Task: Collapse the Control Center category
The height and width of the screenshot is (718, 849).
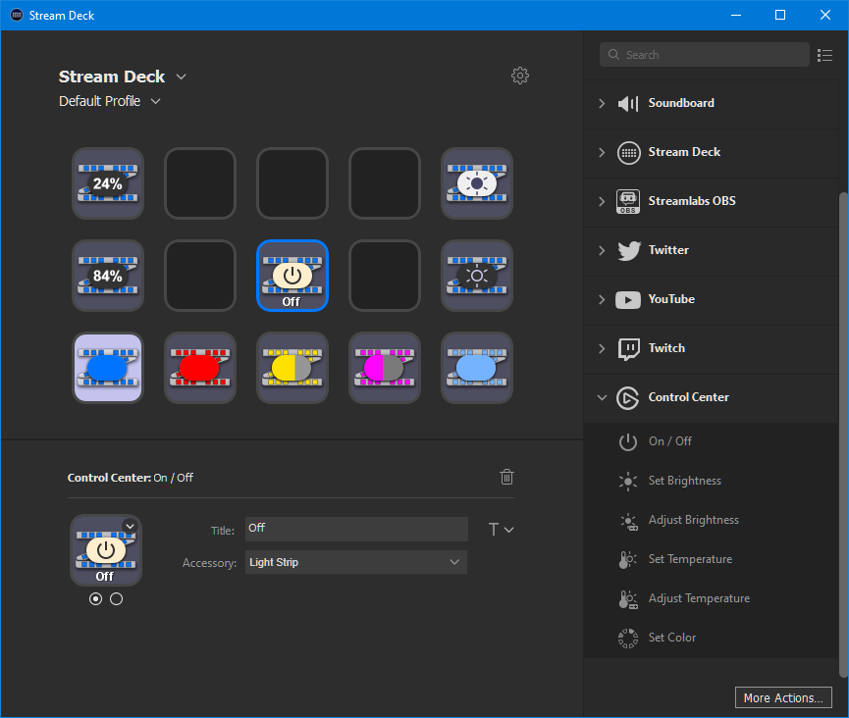Action: pyautogui.click(x=602, y=397)
